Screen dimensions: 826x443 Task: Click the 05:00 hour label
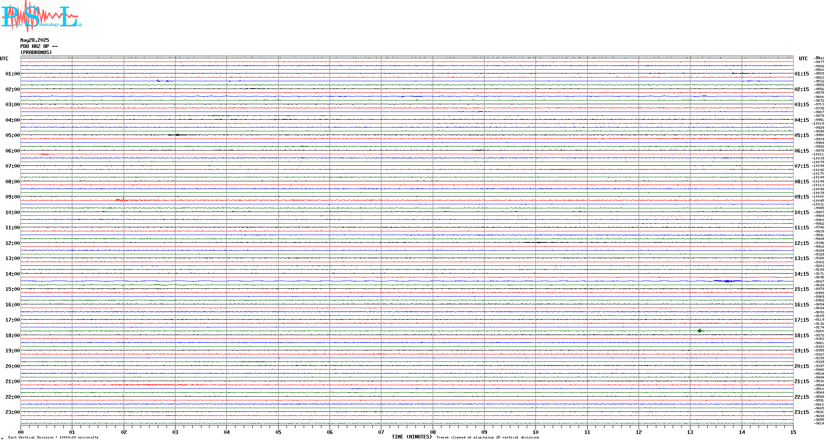pyautogui.click(x=12, y=135)
